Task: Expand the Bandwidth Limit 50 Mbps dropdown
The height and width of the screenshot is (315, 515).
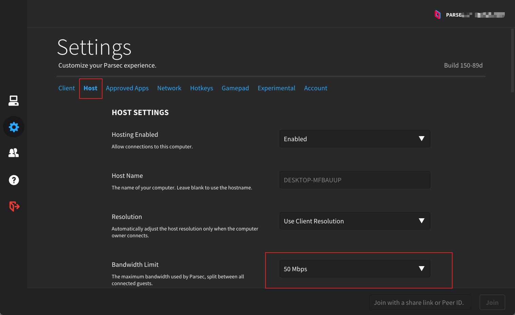Action: point(354,269)
